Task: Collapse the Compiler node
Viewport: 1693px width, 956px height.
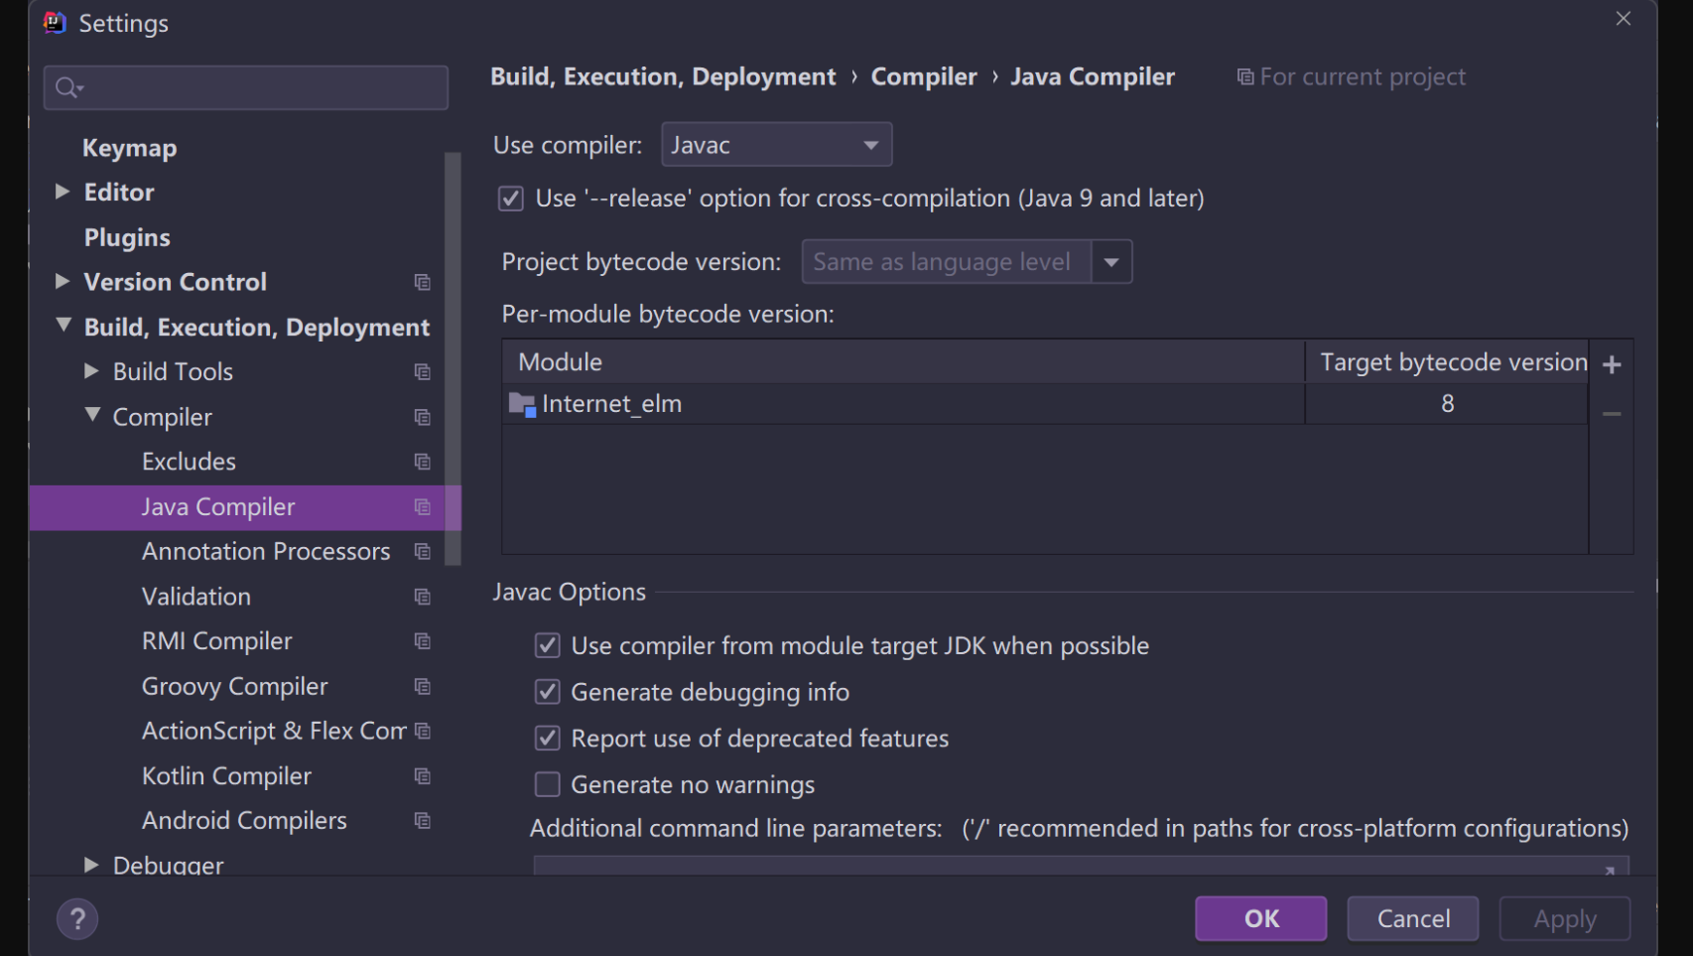Action: click(92, 415)
